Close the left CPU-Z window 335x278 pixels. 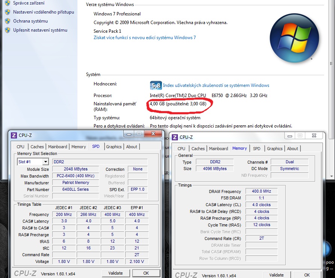point(153,134)
